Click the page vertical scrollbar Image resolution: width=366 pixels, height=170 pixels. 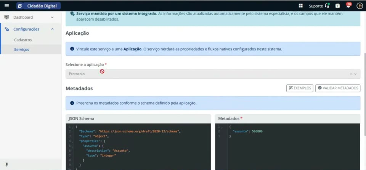click(365, 94)
